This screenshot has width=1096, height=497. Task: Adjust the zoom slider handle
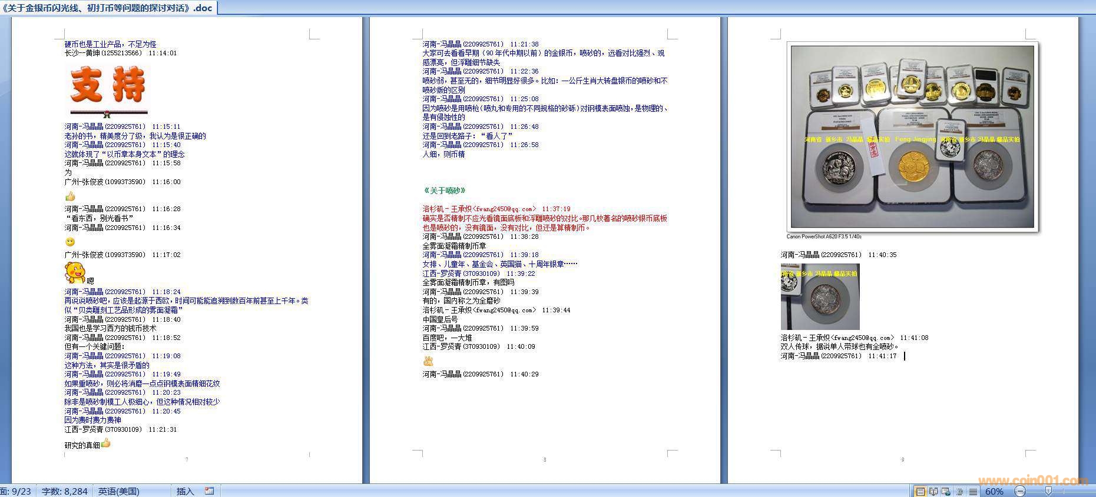tap(1048, 491)
